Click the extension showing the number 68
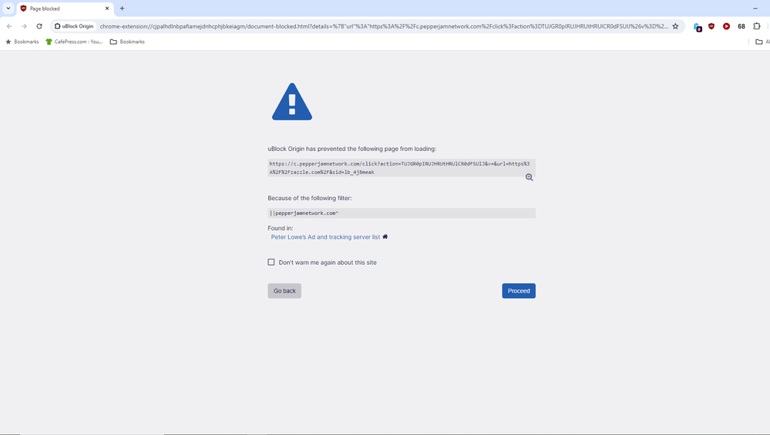770x435 pixels. [741, 26]
